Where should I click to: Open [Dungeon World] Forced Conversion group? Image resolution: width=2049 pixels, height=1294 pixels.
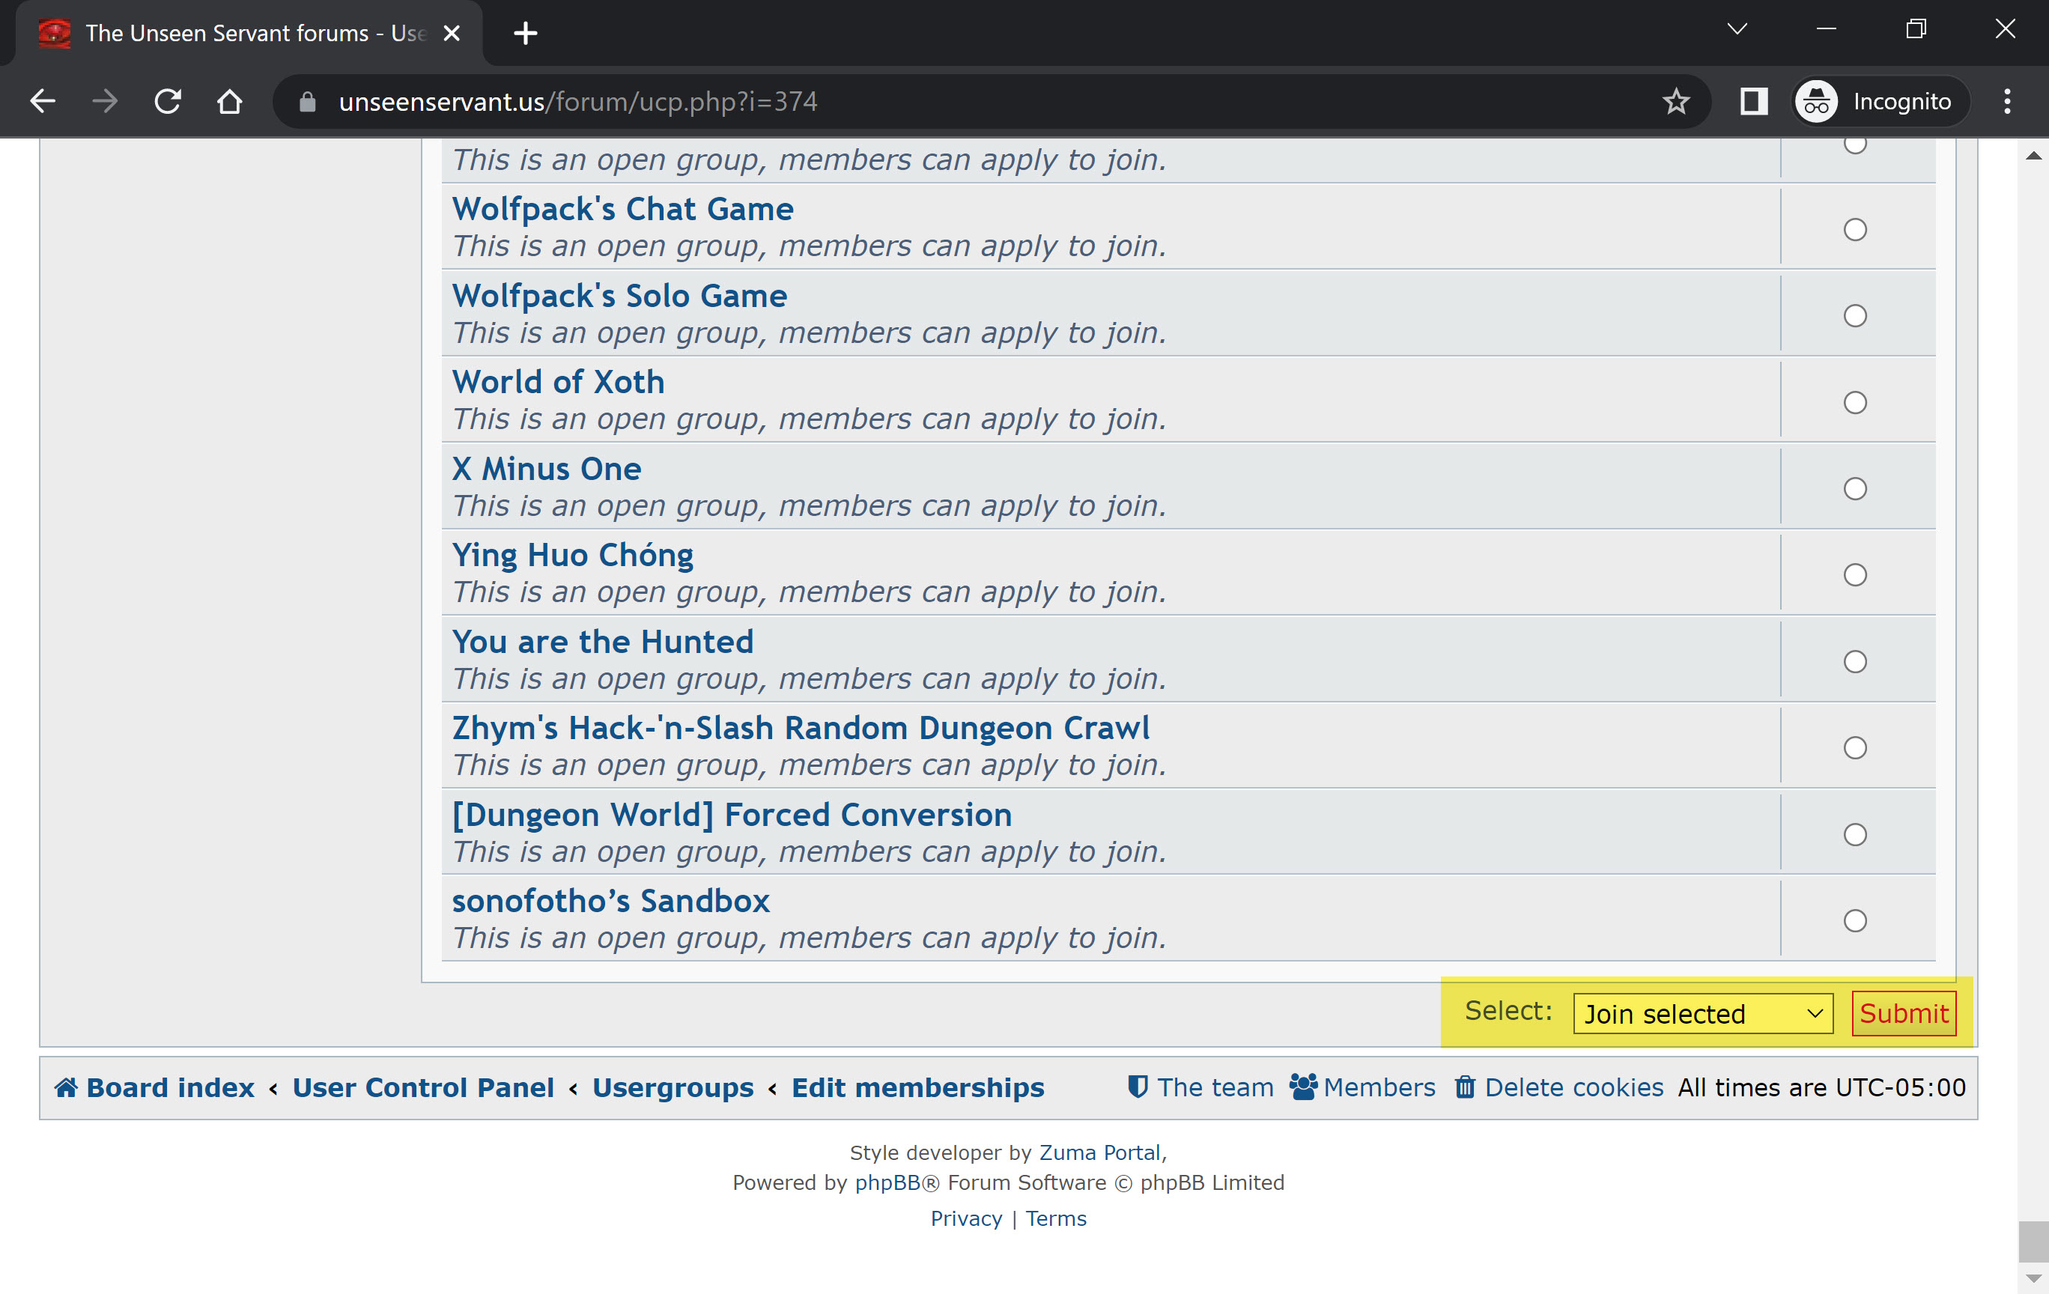pos(732,815)
